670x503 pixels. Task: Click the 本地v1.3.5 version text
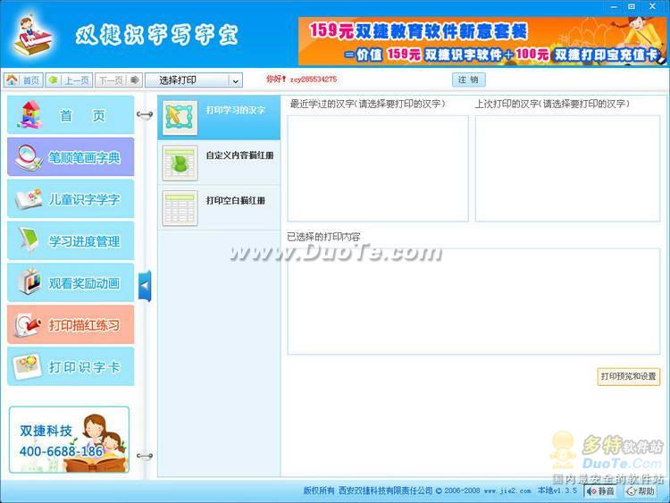pyautogui.click(x=557, y=490)
